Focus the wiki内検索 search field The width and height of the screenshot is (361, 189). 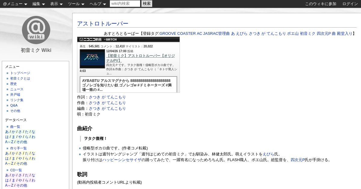125,4
